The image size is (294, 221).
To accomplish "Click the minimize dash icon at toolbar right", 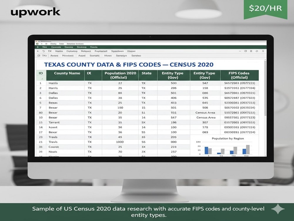I will (x=240, y=51).
